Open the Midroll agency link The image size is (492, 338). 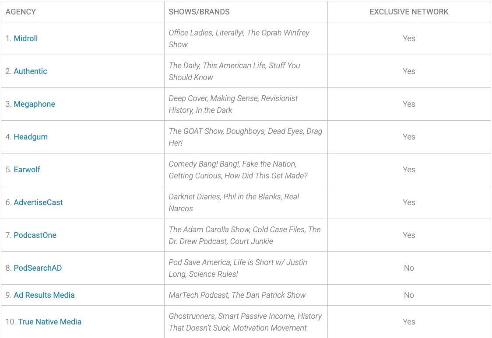pyautogui.click(x=26, y=38)
